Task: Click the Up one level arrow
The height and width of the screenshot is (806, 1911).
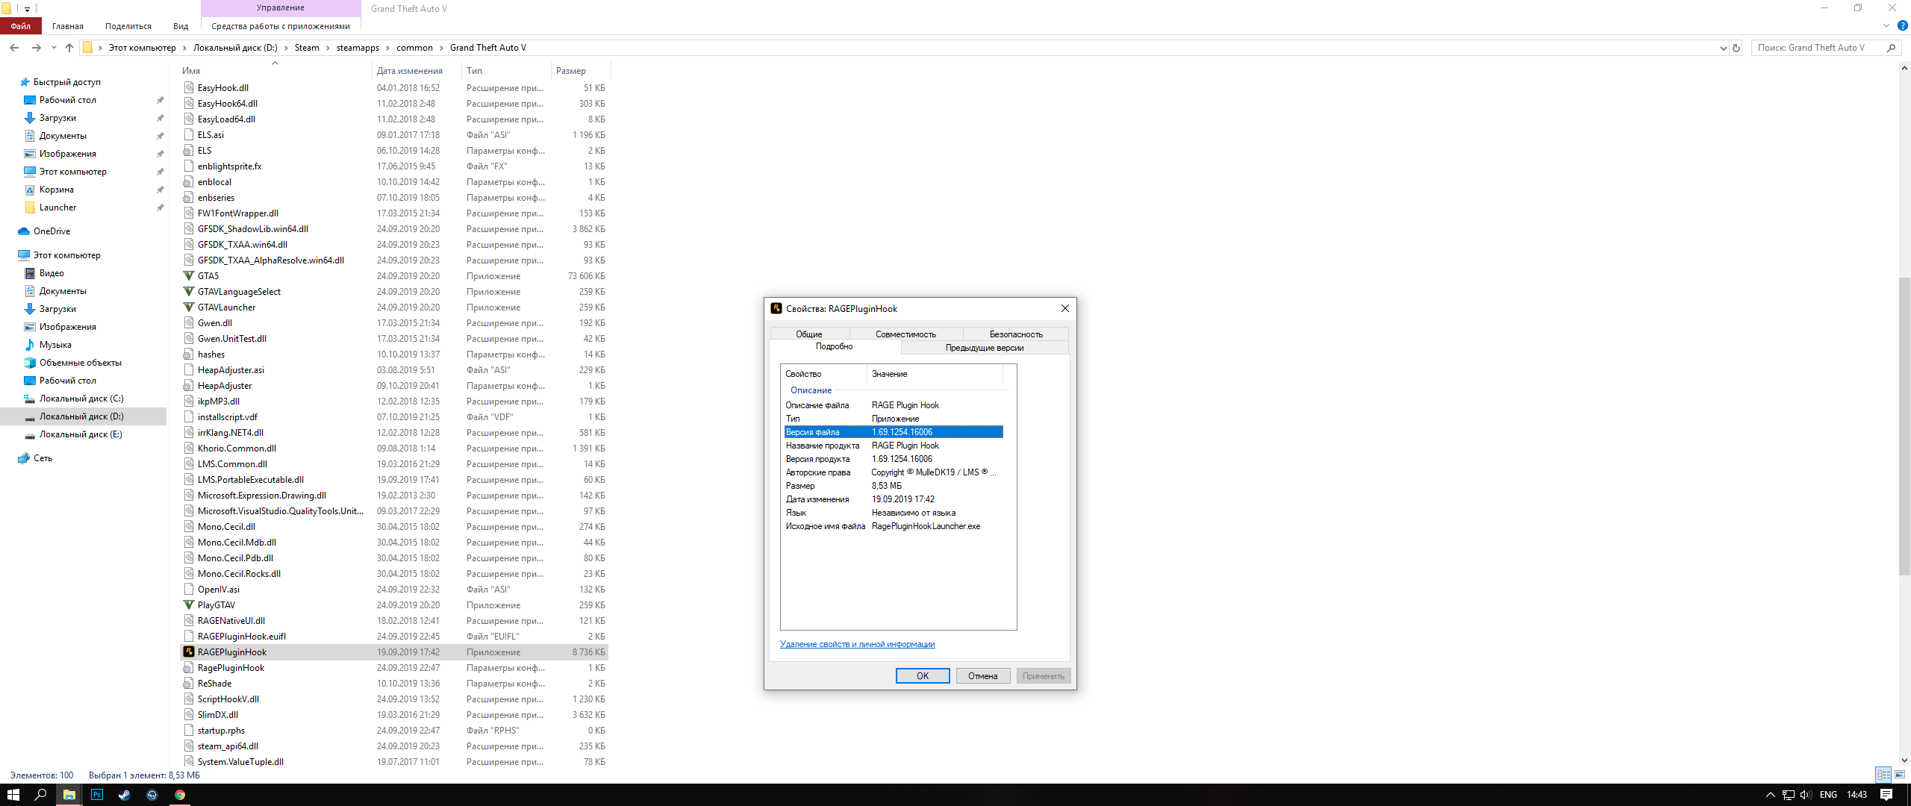Action: 69,48
